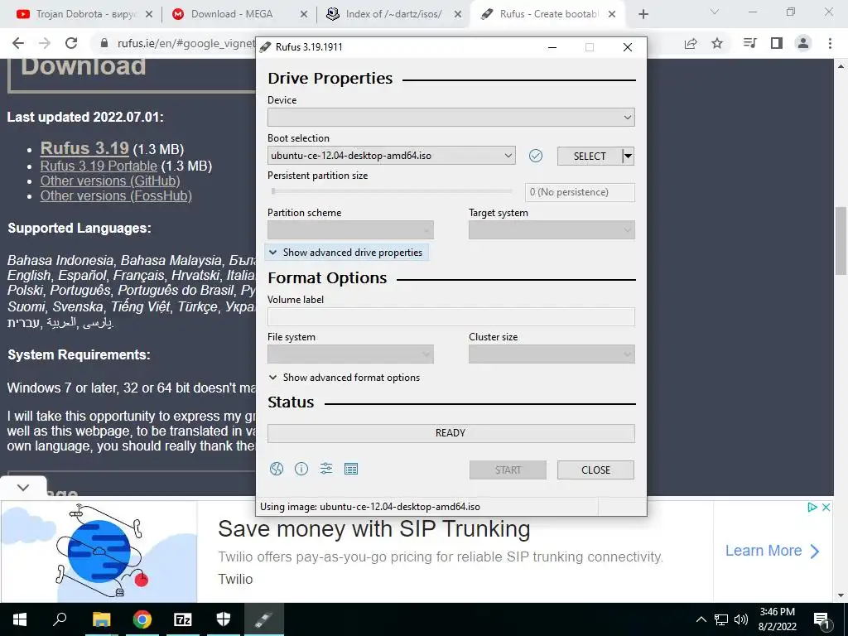
Task: Open File Explorer from taskbar
Action: click(101, 619)
